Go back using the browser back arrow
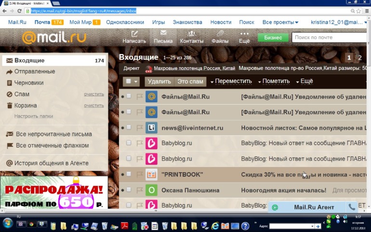371x232 pixels. [x=4, y=11]
